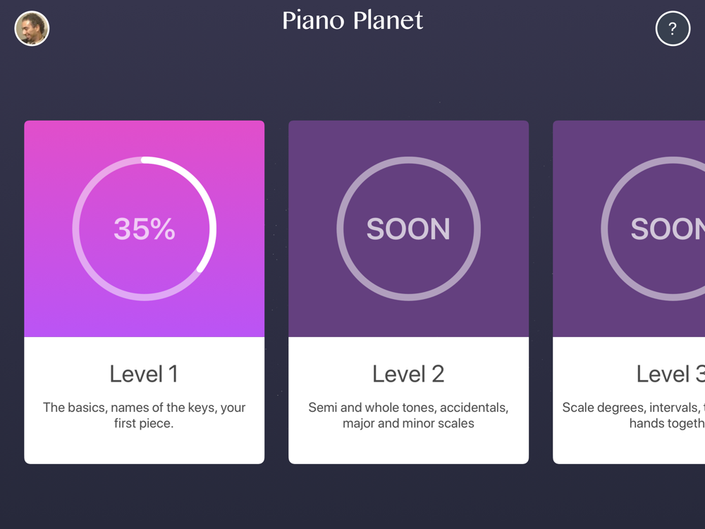Click the Piano Planet title
Image resolution: width=705 pixels, height=529 pixels.
[352, 20]
